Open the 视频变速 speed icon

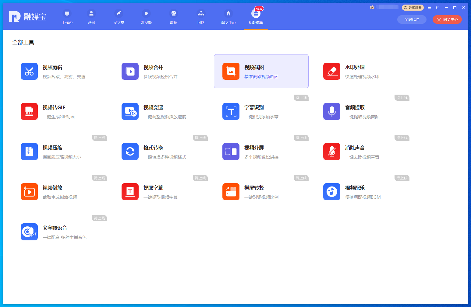(130, 111)
